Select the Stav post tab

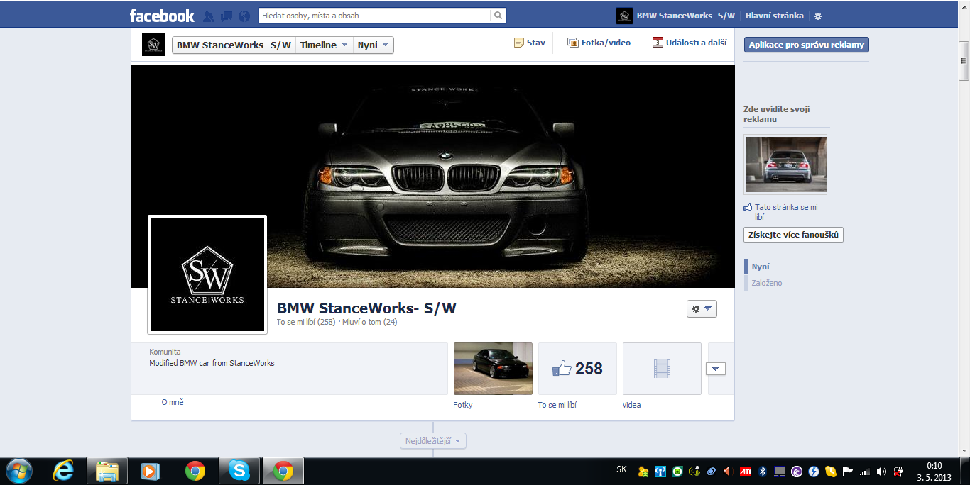pyautogui.click(x=530, y=43)
